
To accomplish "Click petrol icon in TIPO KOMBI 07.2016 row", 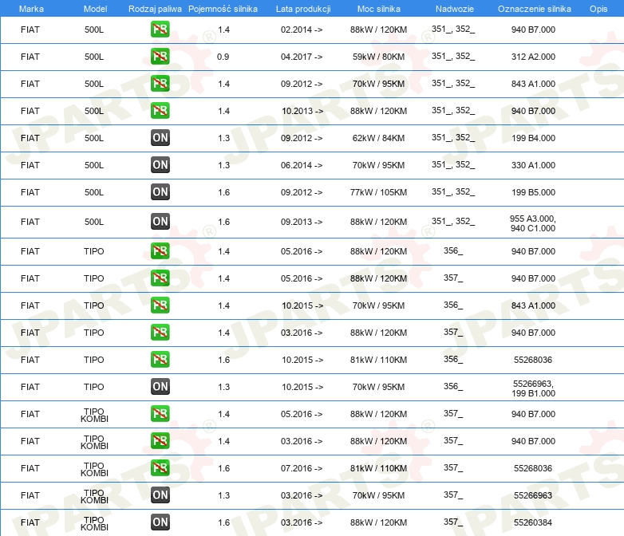I will [x=160, y=467].
